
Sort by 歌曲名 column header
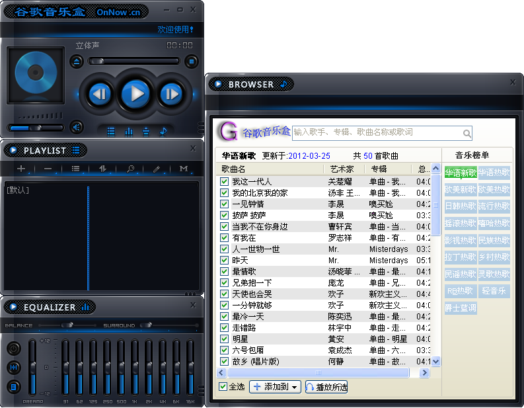270,169
